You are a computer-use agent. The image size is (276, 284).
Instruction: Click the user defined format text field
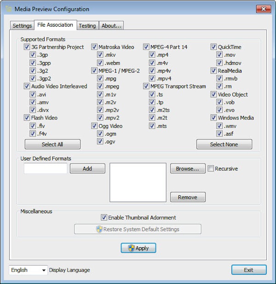pos(46,169)
